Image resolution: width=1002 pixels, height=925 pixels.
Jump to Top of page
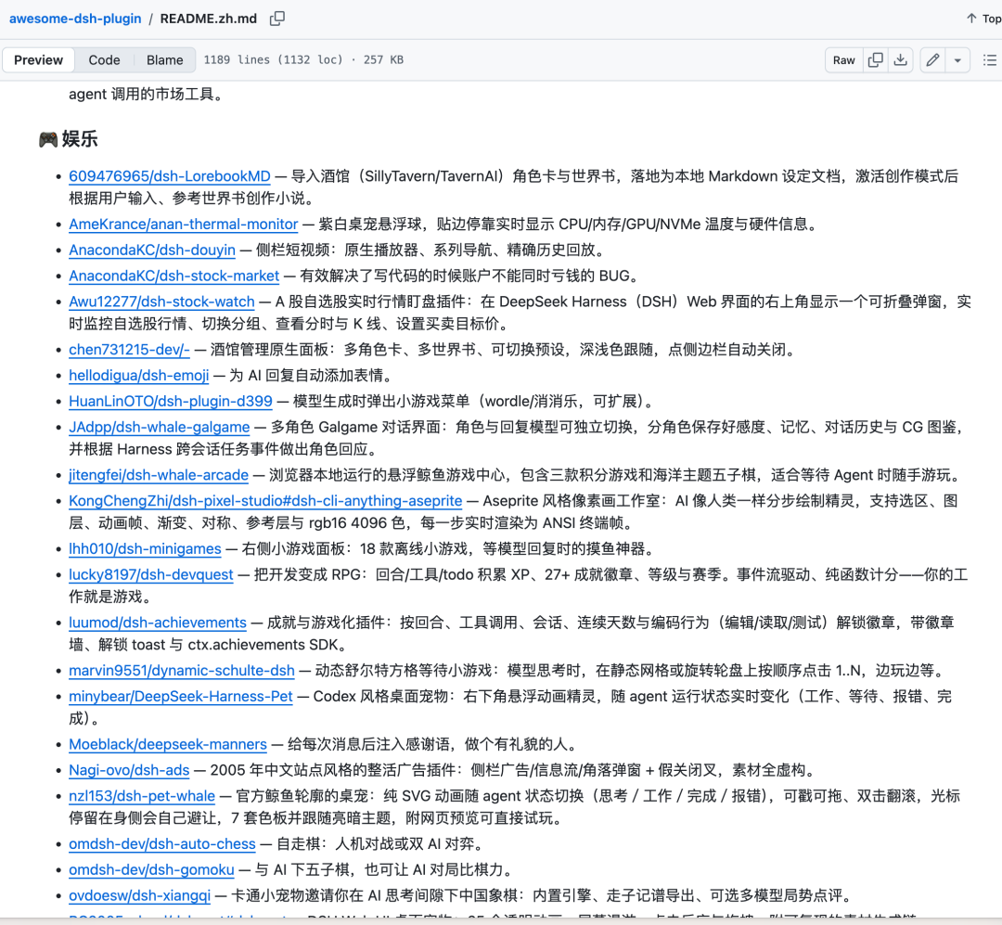[983, 19]
